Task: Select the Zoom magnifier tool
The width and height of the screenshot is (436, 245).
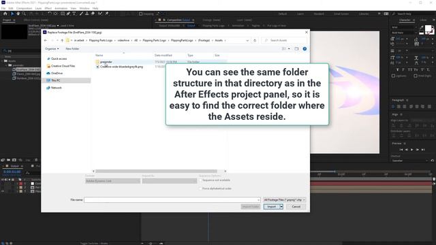Action: pos(24,14)
